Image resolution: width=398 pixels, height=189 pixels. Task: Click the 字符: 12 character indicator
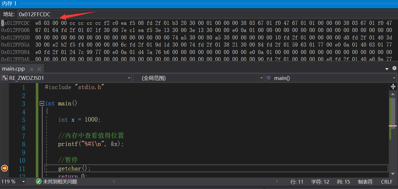(320, 182)
